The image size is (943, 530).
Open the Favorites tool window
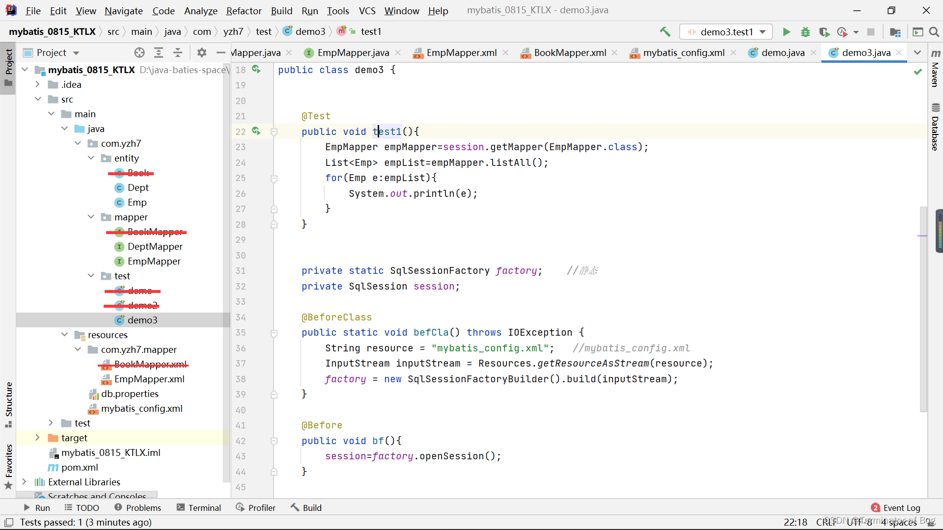click(x=8, y=466)
